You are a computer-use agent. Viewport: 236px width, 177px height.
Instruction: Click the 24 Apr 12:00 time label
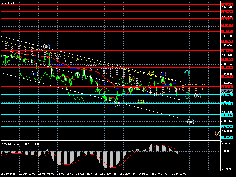(x=84, y=174)
